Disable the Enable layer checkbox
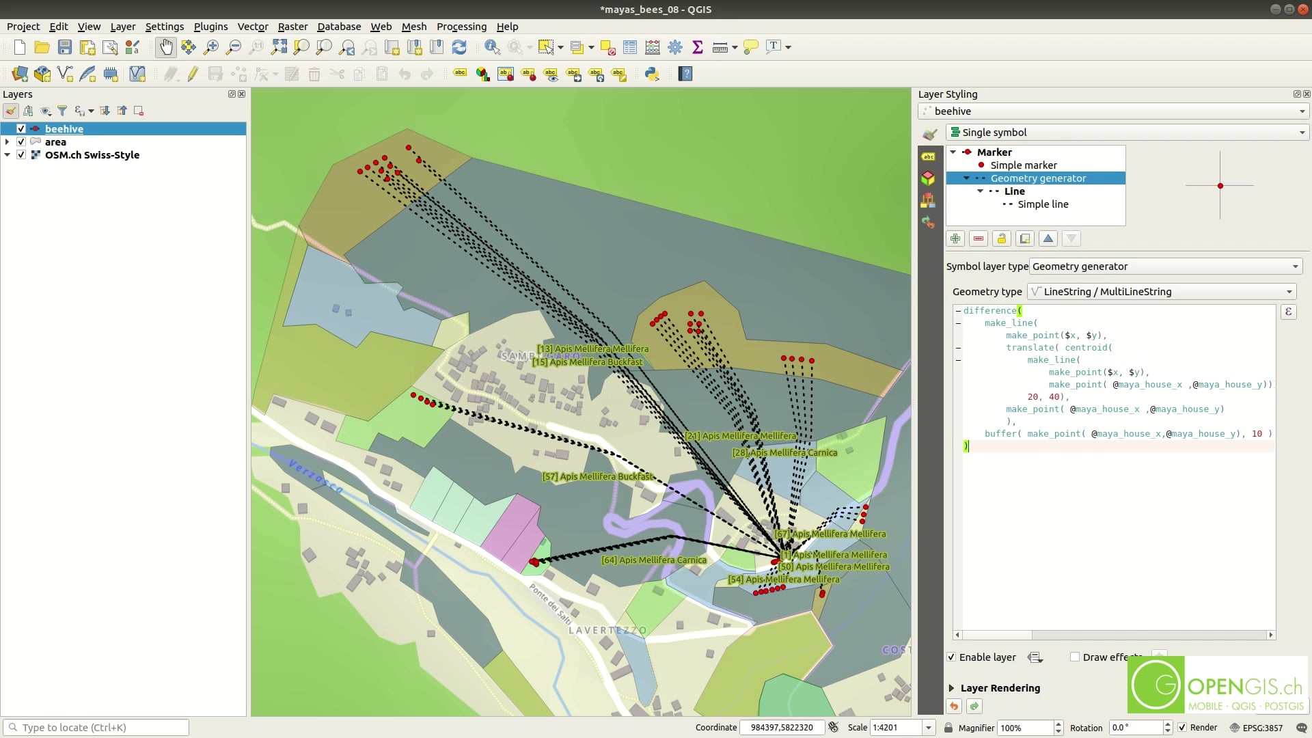This screenshot has height=738, width=1312. tap(951, 657)
